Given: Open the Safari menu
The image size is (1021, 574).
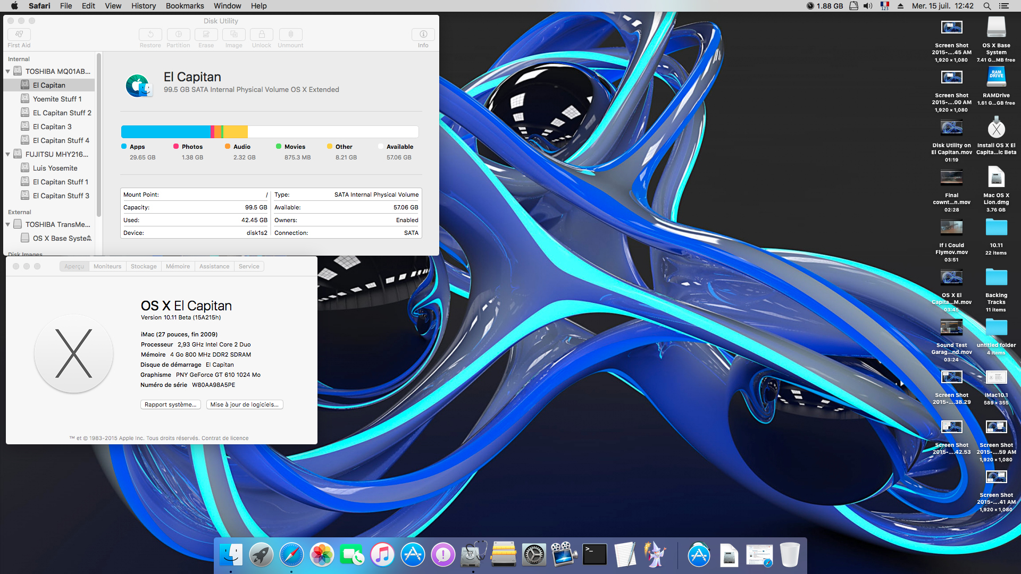Looking at the screenshot, I should 39,6.
